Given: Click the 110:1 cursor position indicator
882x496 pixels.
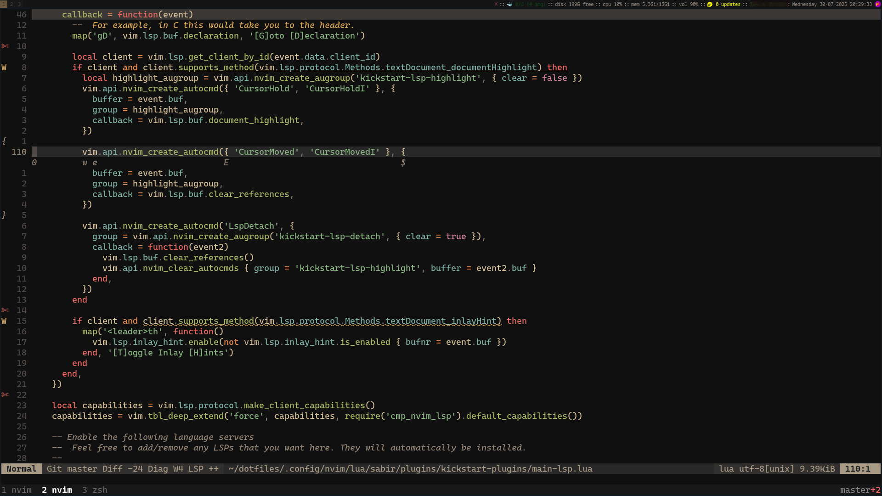Looking at the screenshot, I should click(857, 469).
